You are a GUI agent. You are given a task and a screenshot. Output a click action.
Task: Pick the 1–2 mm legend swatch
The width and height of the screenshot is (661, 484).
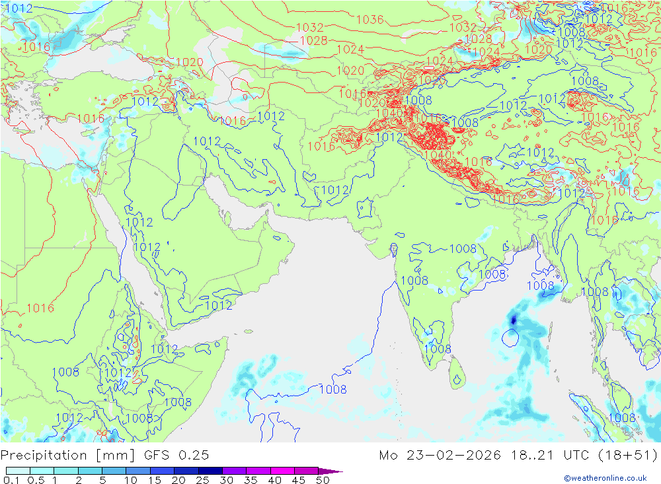[66, 471]
